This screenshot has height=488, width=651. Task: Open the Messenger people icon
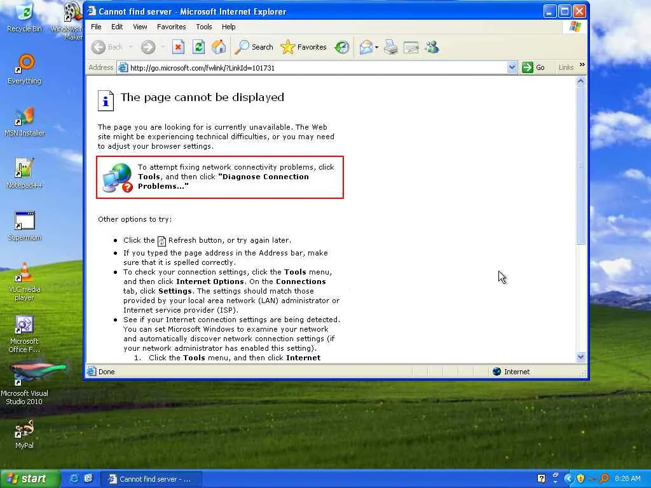coord(432,47)
